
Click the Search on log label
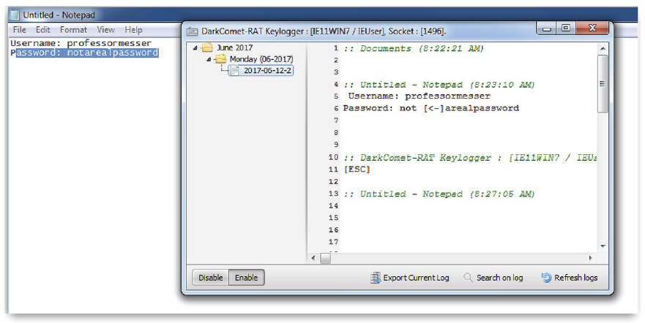coord(500,278)
